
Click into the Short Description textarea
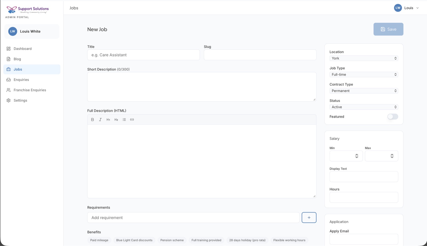[202, 87]
